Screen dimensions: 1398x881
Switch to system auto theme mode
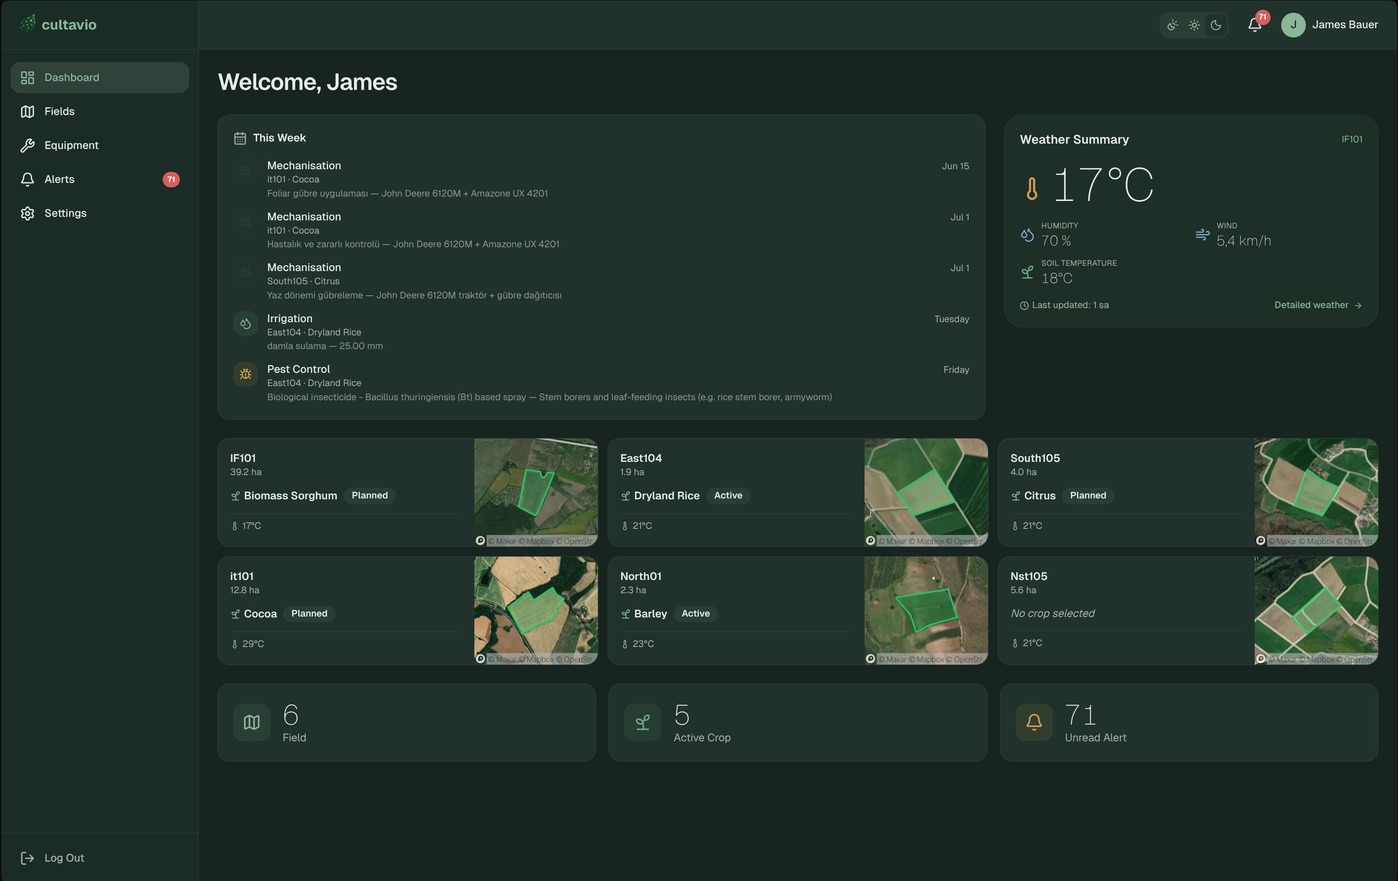pos(1173,25)
